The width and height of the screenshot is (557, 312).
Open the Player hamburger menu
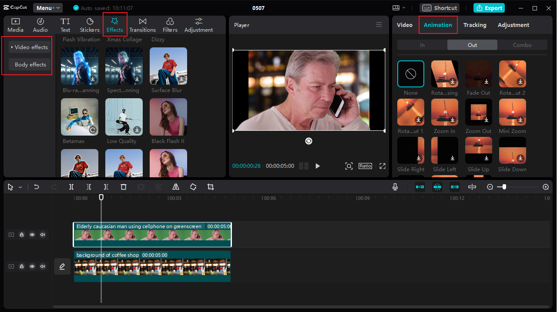[379, 25]
